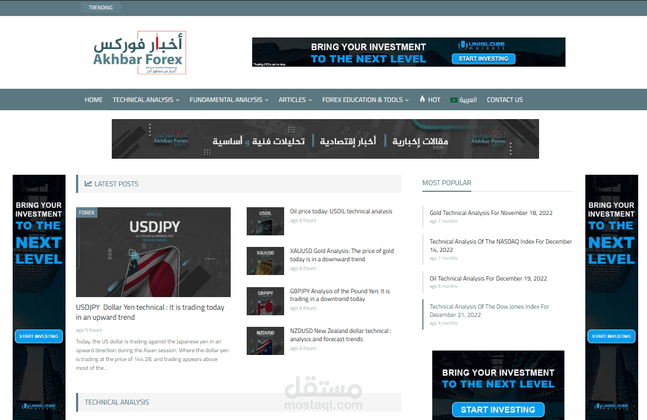Click the ARTICLES nav item
This screenshot has width=647, height=420.
pyautogui.click(x=292, y=100)
